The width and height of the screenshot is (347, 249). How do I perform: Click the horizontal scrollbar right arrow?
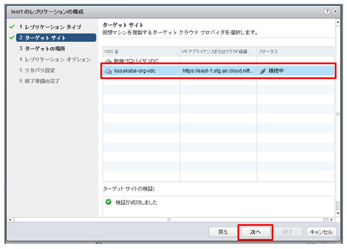(331, 220)
